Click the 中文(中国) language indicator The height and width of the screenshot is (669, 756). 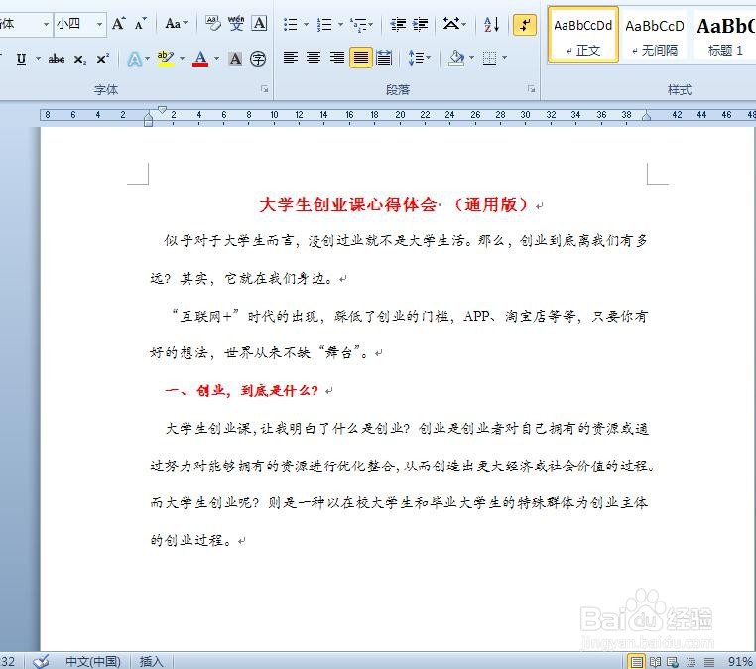pos(93,661)
